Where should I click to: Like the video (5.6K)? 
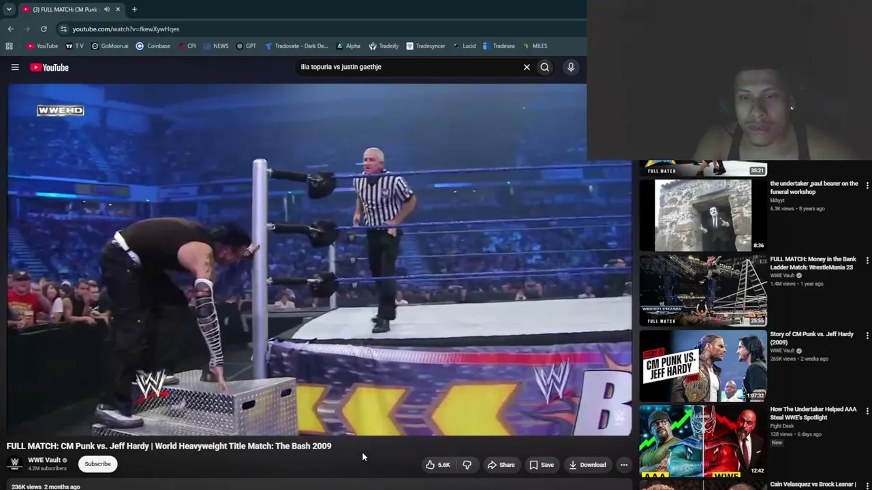438,465
